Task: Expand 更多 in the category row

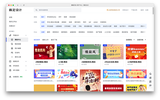Action: 143,26
